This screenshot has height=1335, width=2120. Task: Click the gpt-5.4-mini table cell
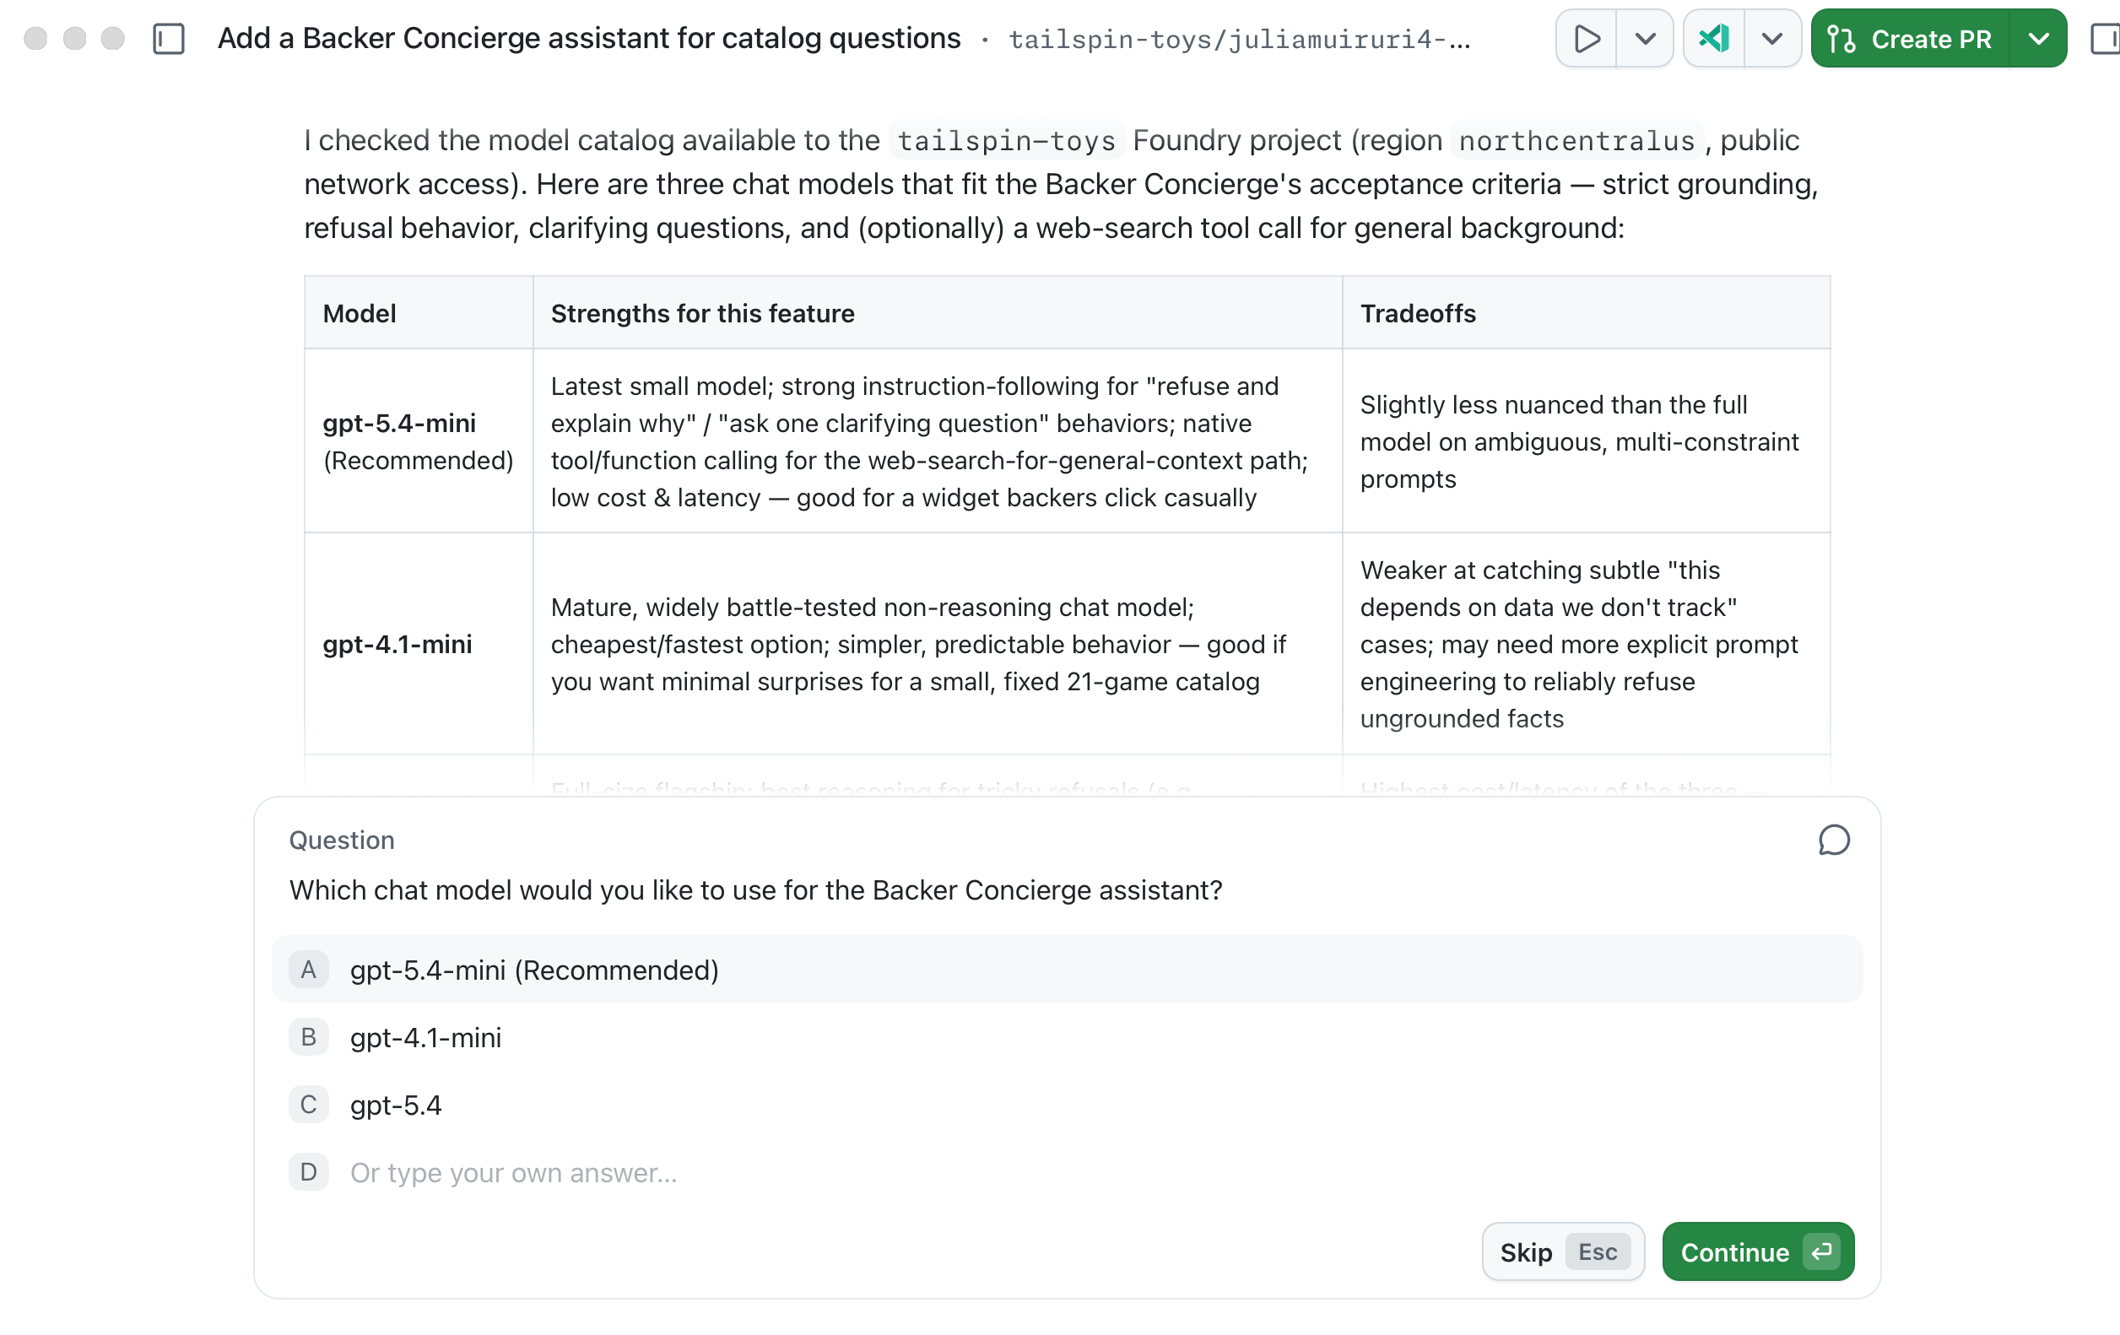pos(419,440)
